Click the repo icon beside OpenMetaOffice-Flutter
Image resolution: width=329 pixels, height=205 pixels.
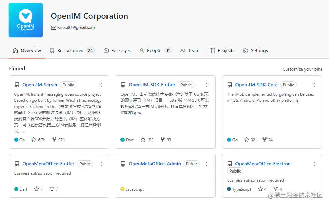pyautogui.click(x=17, y=164)
